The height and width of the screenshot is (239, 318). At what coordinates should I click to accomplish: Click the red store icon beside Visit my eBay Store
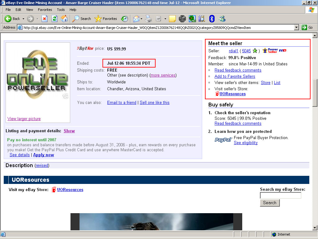pos(54,190)
